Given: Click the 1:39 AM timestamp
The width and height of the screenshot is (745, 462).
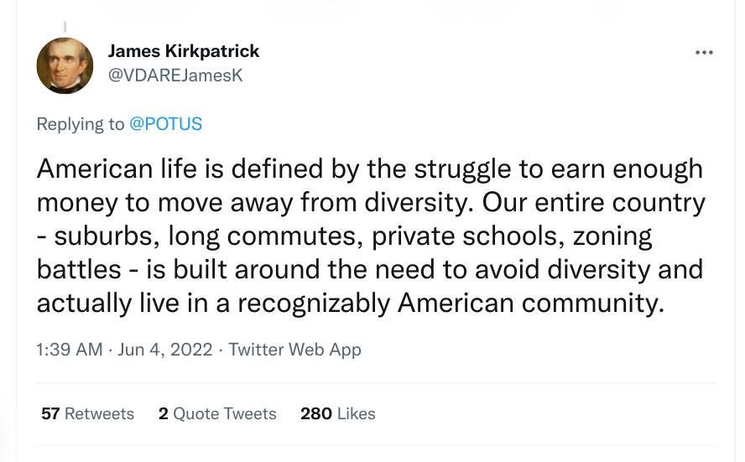Looking at the screenshot, I should 70,350.
